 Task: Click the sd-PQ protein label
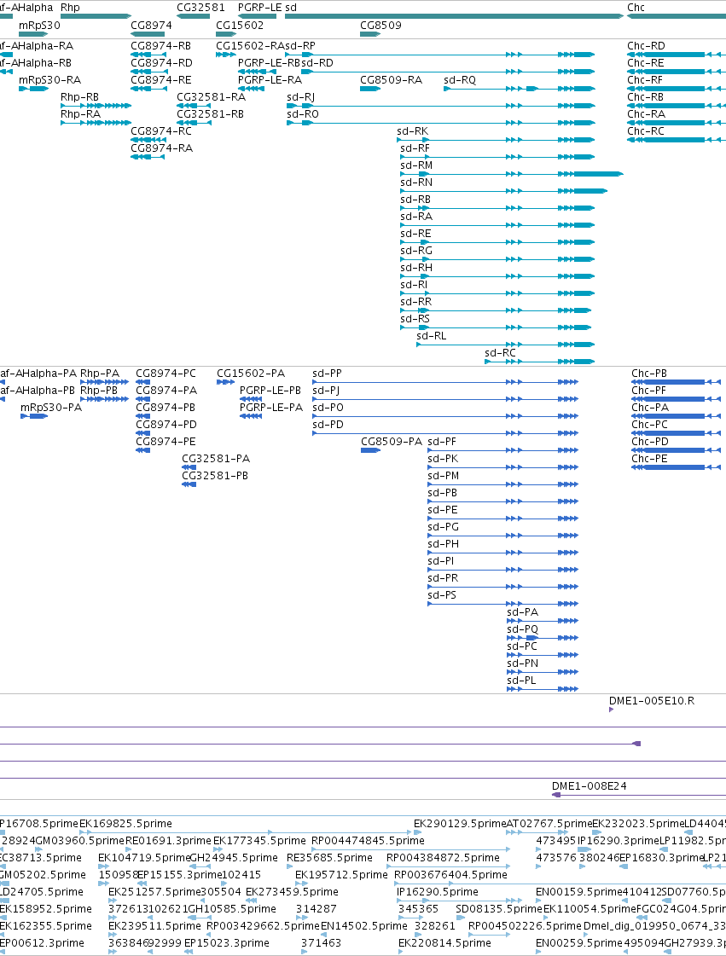522,629
